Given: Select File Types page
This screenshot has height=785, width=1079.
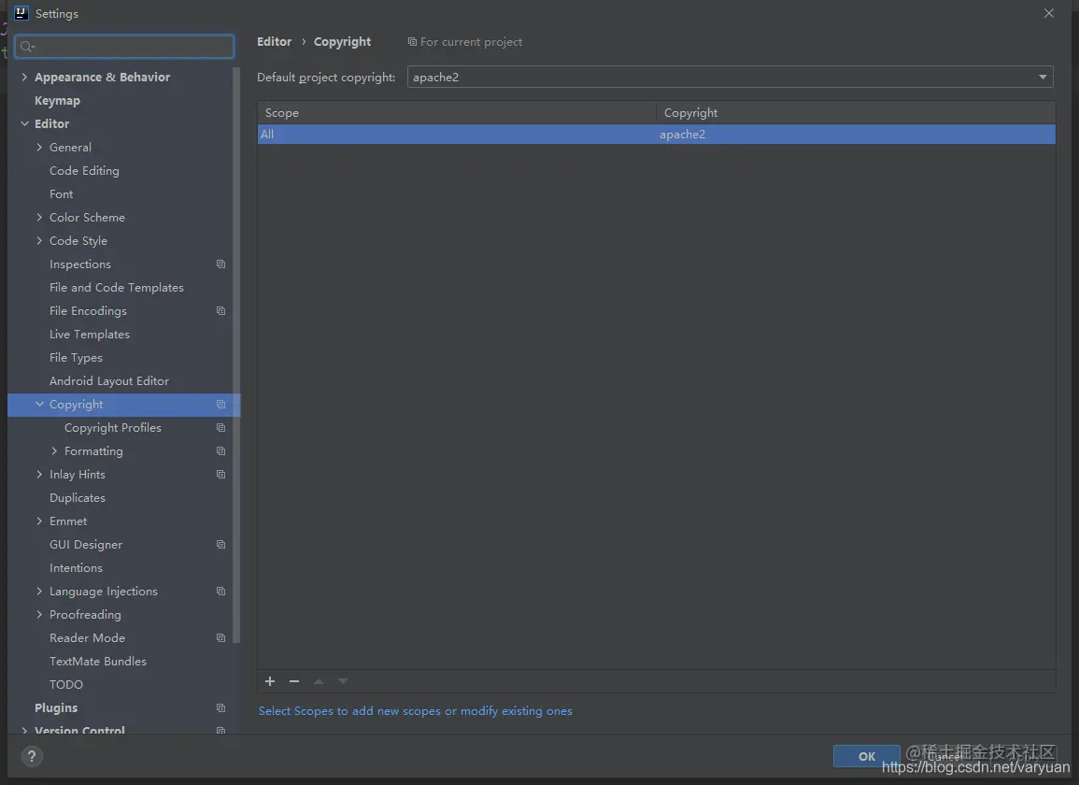Looking at the screenshot, I should 76,358.
